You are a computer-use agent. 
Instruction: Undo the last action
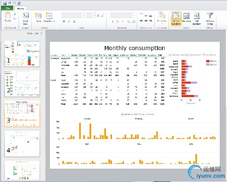[9, 3]
